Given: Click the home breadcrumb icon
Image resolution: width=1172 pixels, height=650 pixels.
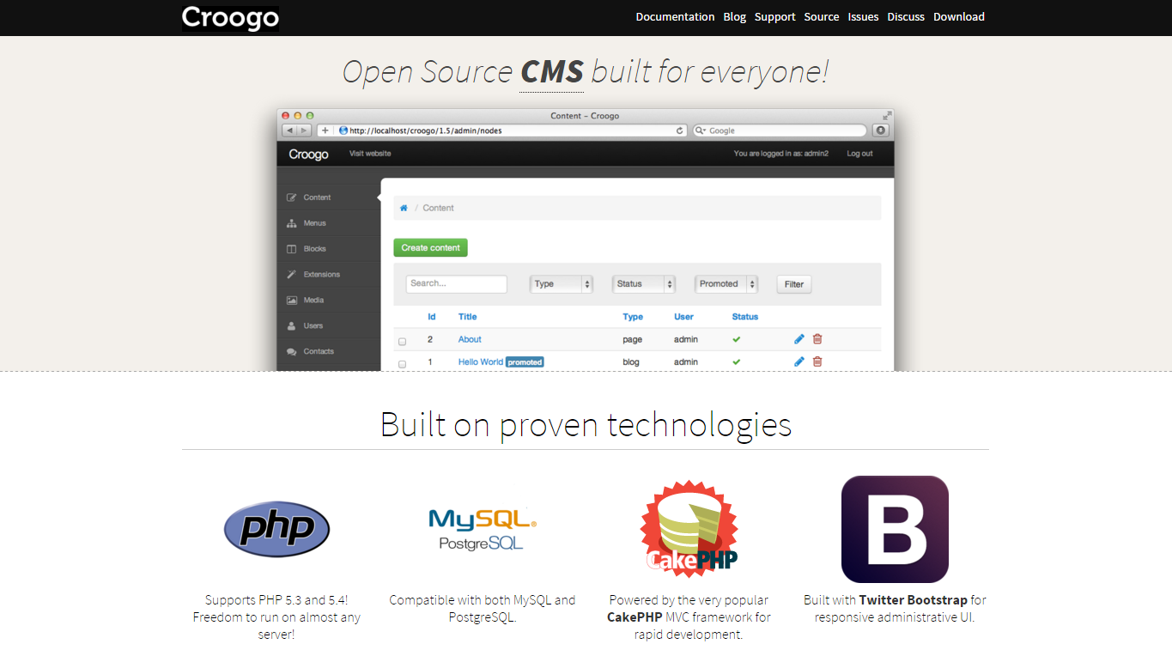Looking at the screenshot, I should 404,208.
